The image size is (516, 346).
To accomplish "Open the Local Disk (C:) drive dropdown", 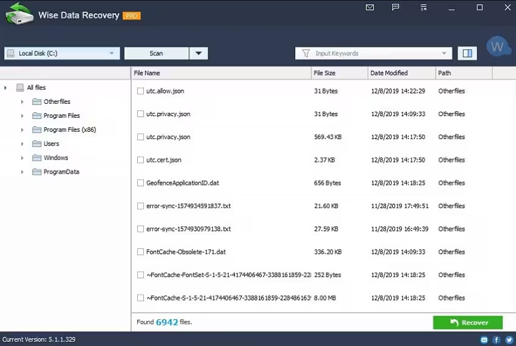I will [62, 53].
